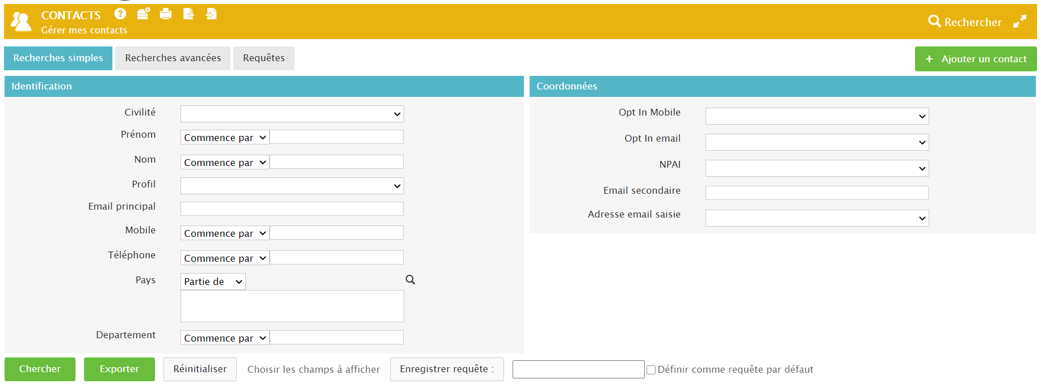Open the help question mark icon
The width and height of the screenshot is (1041, 392).
tap(120, 14)
